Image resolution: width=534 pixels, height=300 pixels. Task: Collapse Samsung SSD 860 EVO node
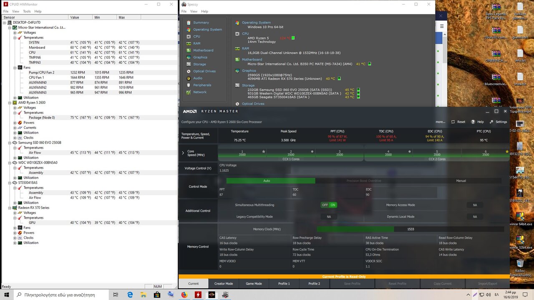pos(10,143)
